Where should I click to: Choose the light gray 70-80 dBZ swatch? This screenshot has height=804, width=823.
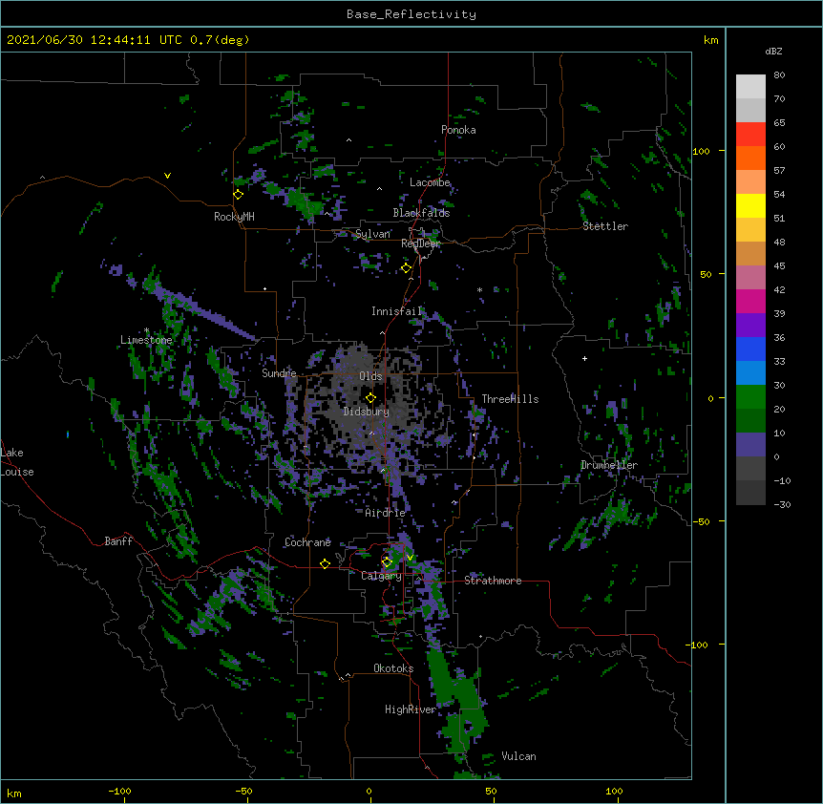coord(750,87)
